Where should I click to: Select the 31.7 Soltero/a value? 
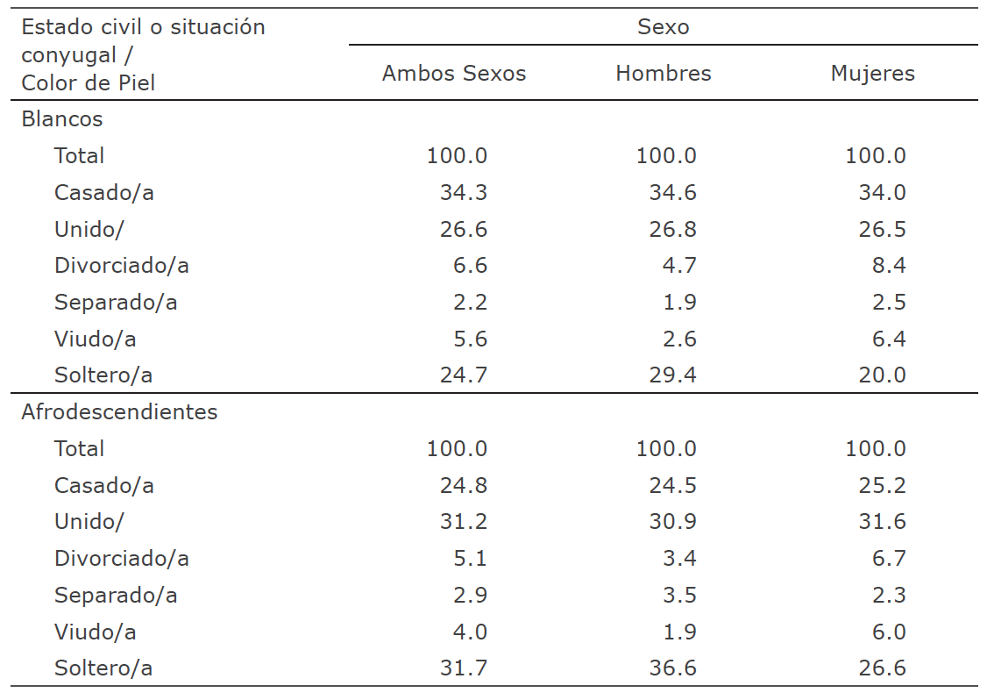(x=464, y=668)
